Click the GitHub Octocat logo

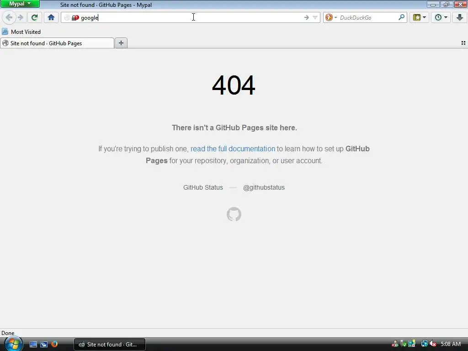pos(234,214)
